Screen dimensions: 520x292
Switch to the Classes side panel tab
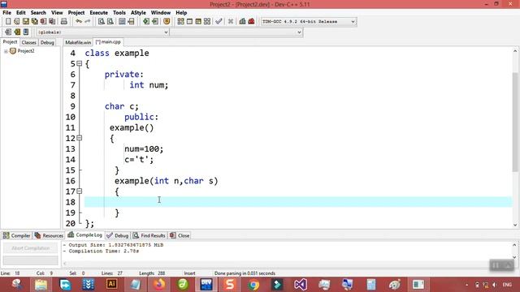[x=29, y=42]
